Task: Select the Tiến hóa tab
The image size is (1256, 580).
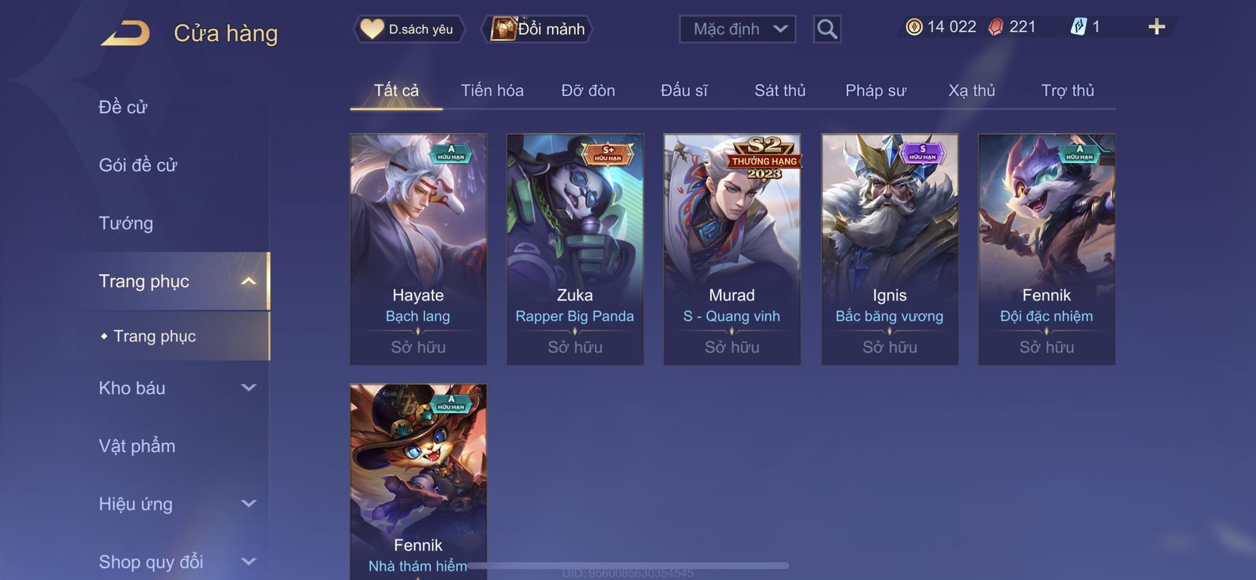Action: pos(492,91)
